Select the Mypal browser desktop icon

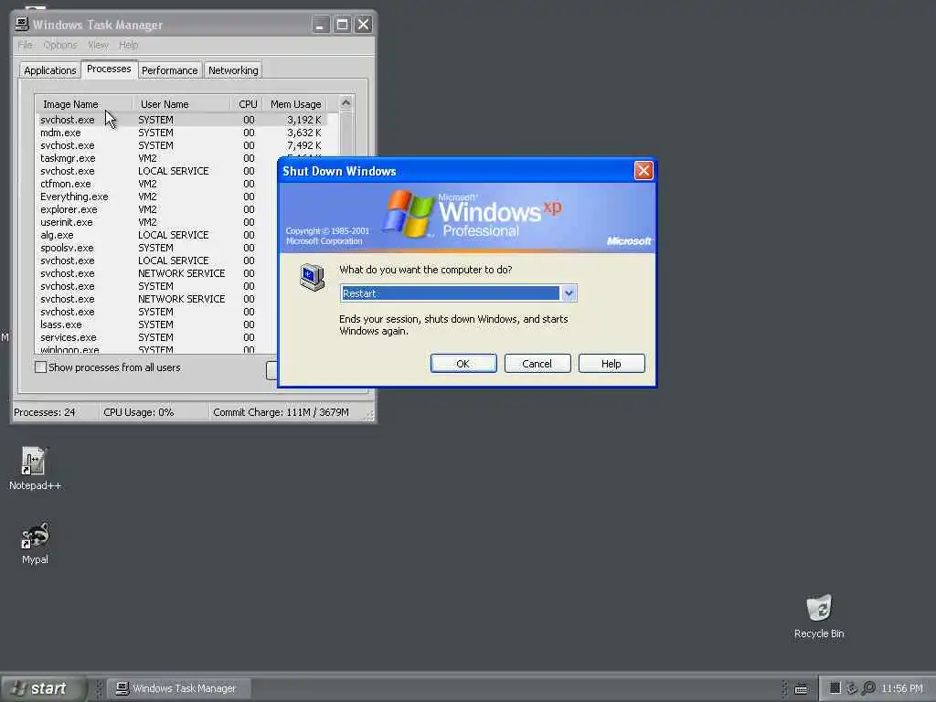click(x=35, y=536)
